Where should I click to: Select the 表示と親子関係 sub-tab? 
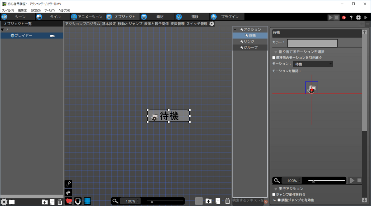click(x=157, y=23)
